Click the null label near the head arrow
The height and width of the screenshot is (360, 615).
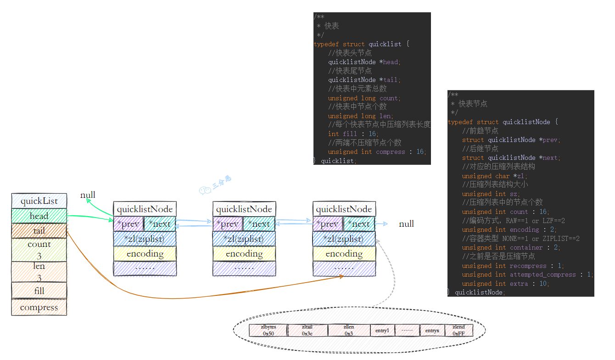point(87,195)
